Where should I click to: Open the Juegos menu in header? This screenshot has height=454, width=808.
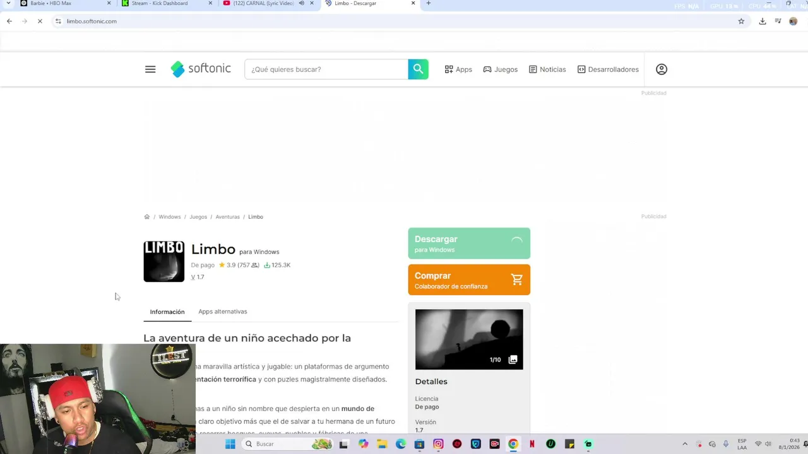[x=501, y=69]
